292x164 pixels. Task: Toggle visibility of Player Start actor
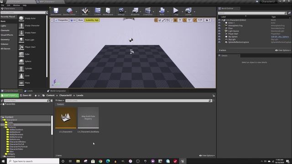click(x=219, y=34)
